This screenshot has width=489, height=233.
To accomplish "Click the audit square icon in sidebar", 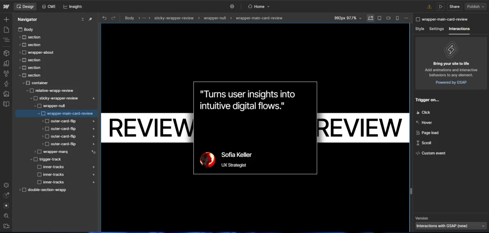I will tap(6, 206).
